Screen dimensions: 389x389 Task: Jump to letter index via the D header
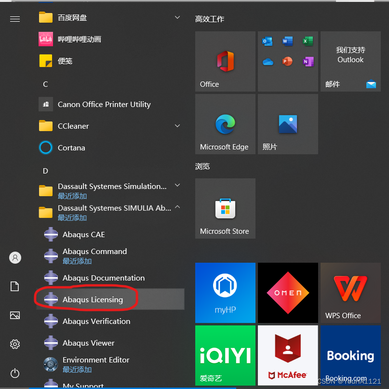(x=45, y=171)
